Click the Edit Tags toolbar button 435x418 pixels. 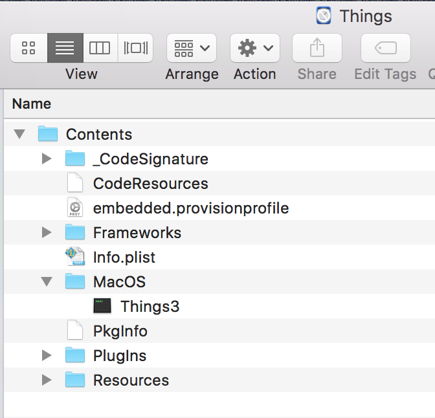click(386, 48)
